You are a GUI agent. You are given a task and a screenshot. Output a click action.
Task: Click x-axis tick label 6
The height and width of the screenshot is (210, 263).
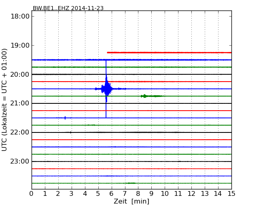pos(112,194)
